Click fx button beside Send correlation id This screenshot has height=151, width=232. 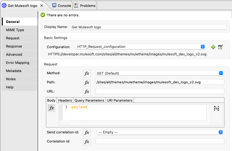(86, 132)
